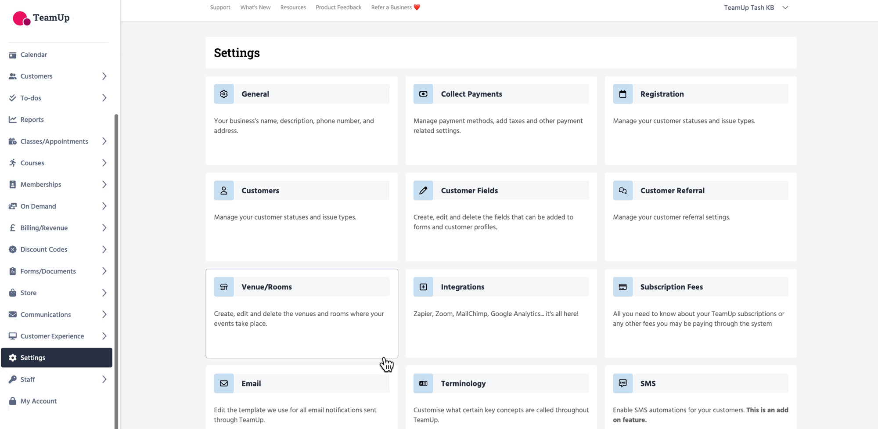Click the Registration calendar icon

click(x=623, y=94)
